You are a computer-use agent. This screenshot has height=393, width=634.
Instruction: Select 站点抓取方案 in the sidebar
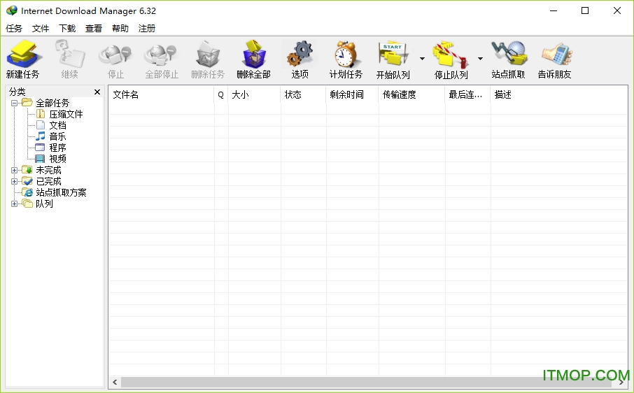point(61,192)
